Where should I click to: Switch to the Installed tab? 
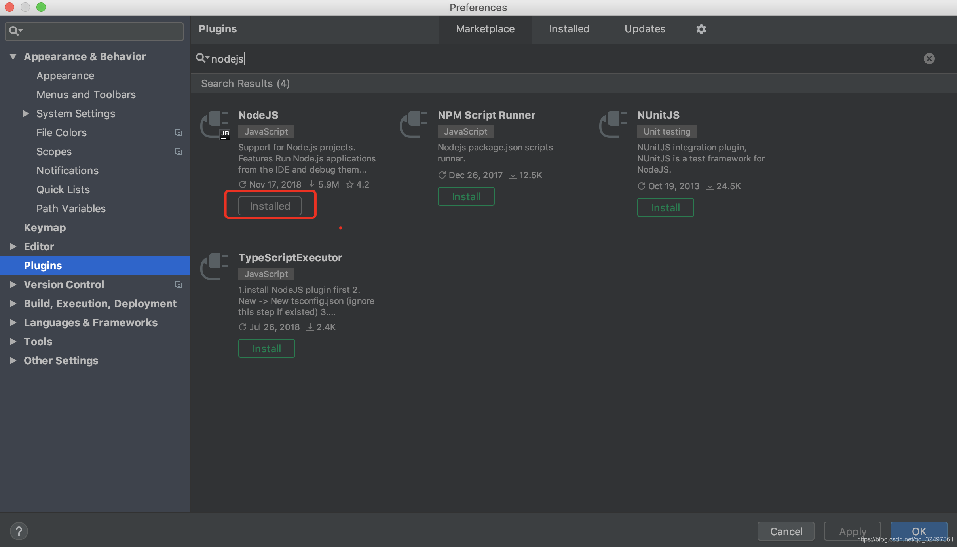tap(569, 29)
